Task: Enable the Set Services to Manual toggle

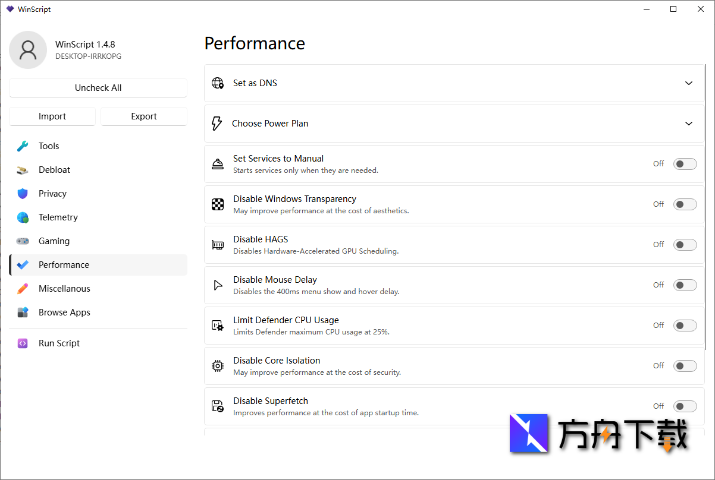Action: (685, 164)
